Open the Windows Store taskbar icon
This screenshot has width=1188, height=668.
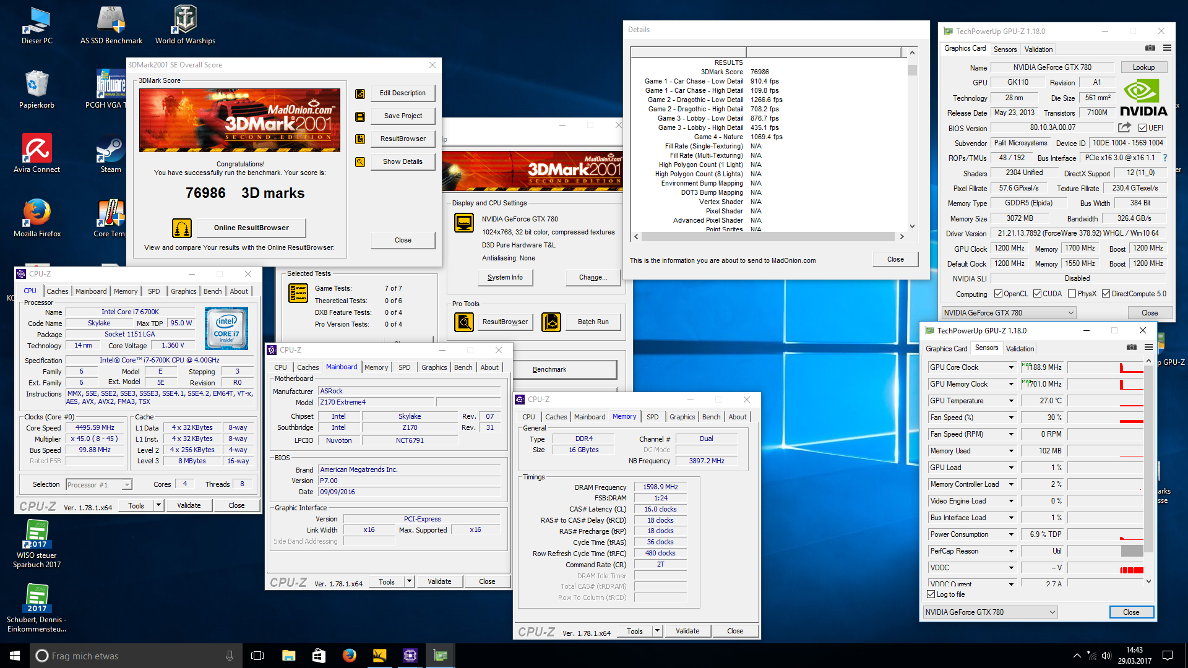click(319, 656)
